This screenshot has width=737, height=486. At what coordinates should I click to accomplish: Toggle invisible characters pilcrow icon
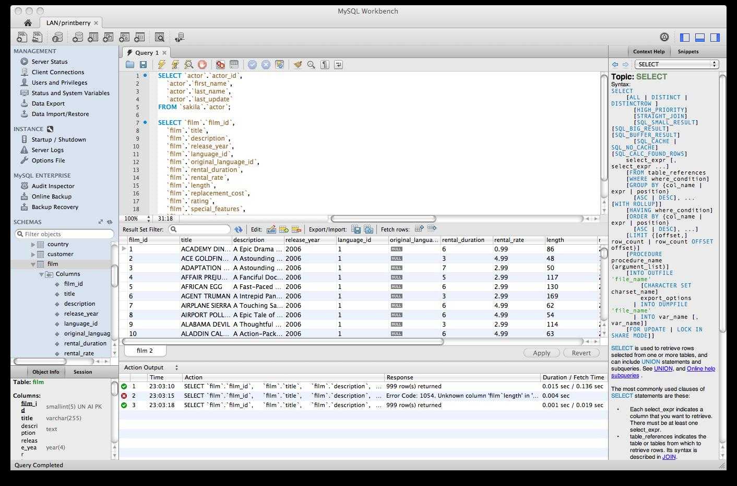(x=325, y=64)
